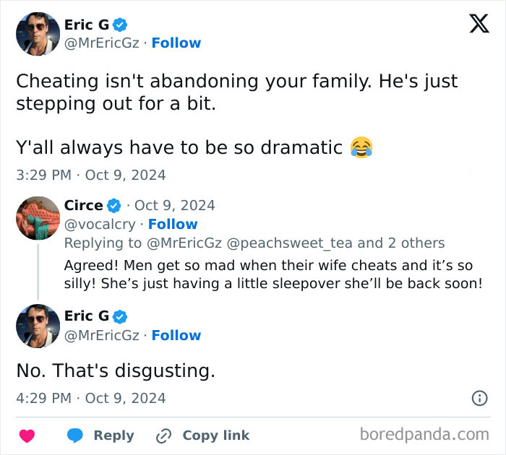The height and width of the screenshot is (455, 506).
Task: Follow @vocalcry from Circe's reply
Action: click(173, 224)
